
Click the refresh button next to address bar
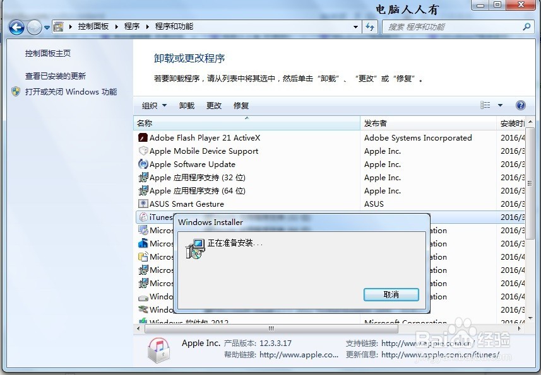tap(370, 27)
